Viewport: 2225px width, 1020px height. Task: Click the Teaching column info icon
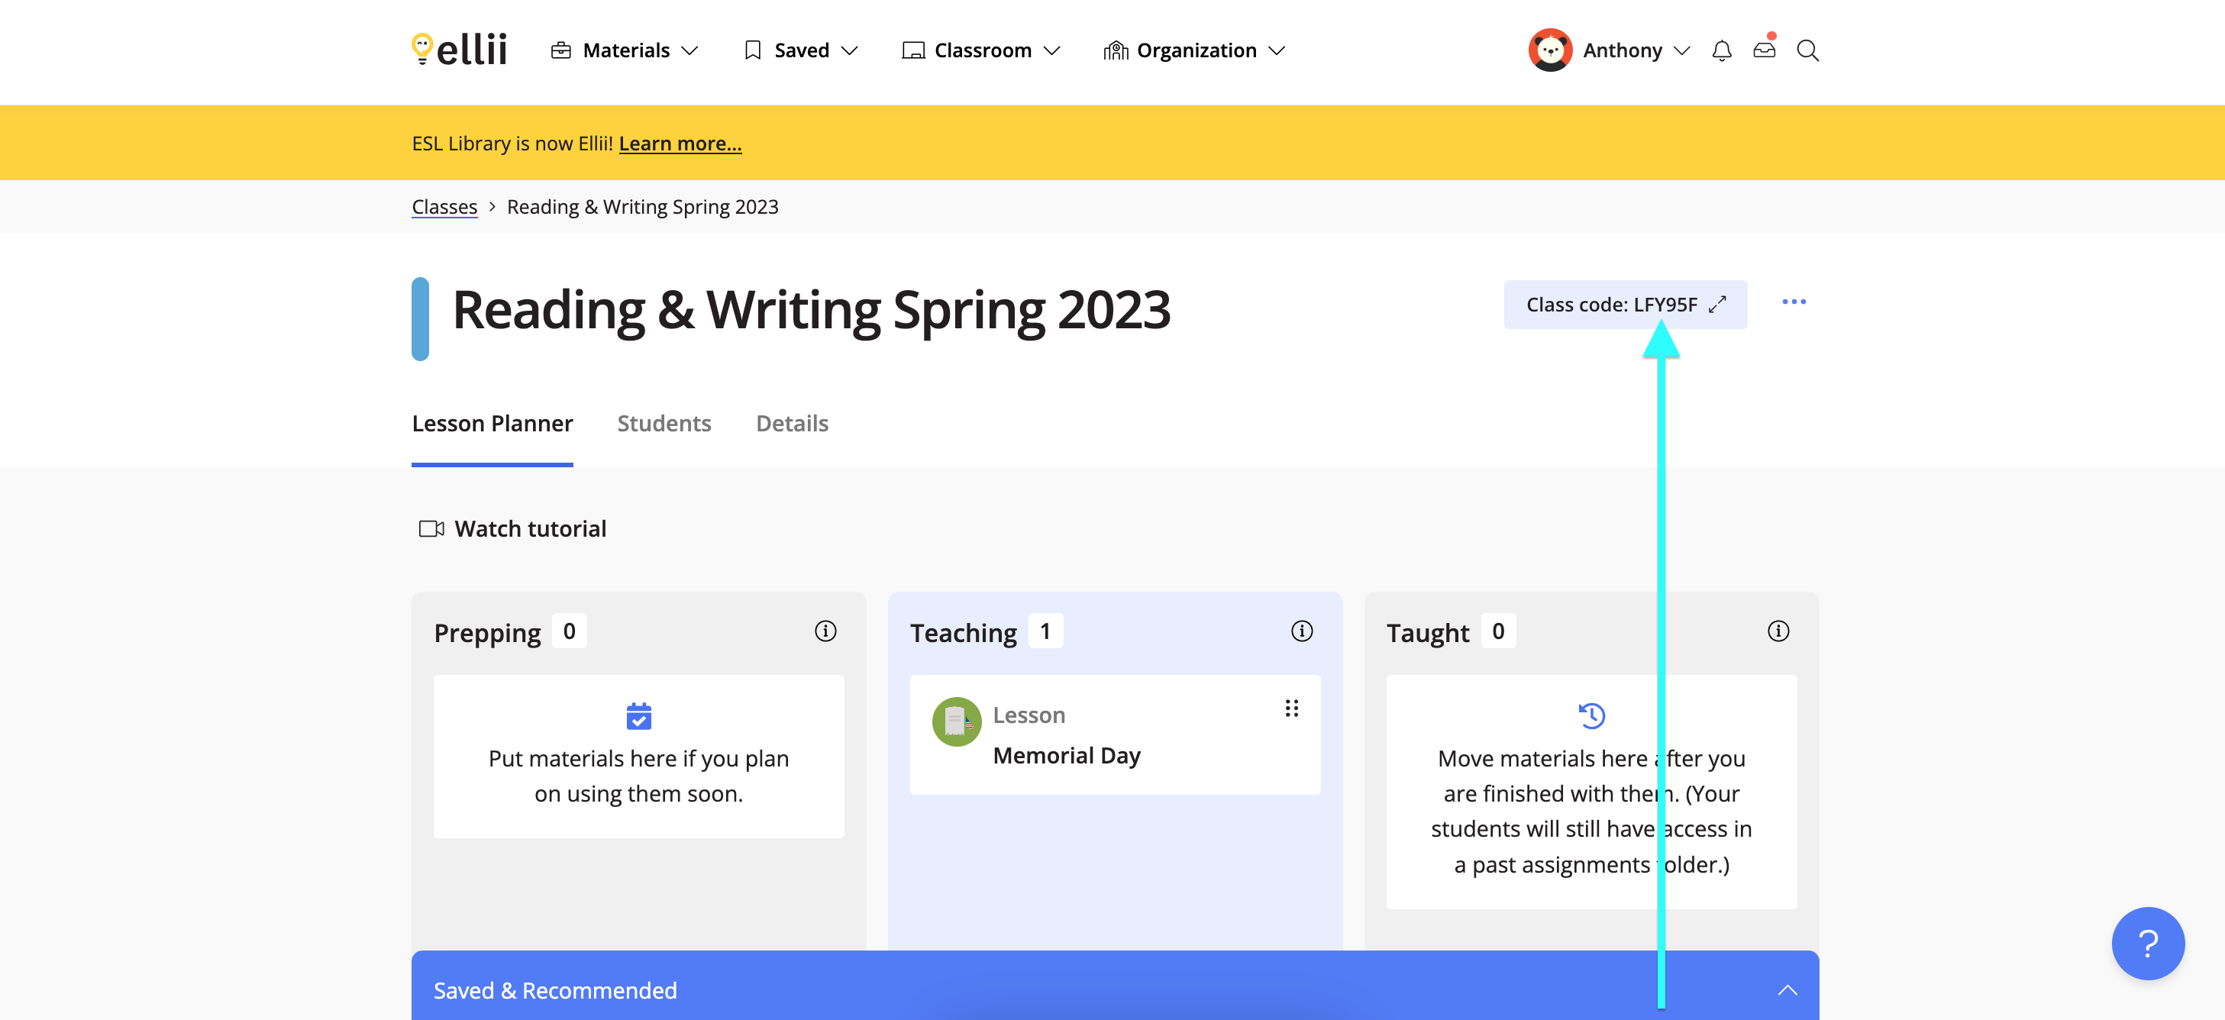click(1301, 631)
